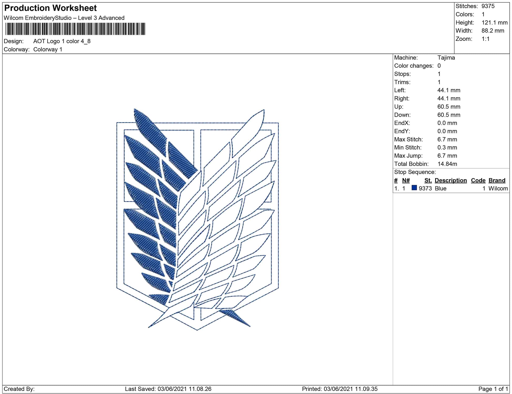512x394 pixels.
Task: Click the Stop Sequence heading
Action: pyautogui.click(x=415, y=172)
